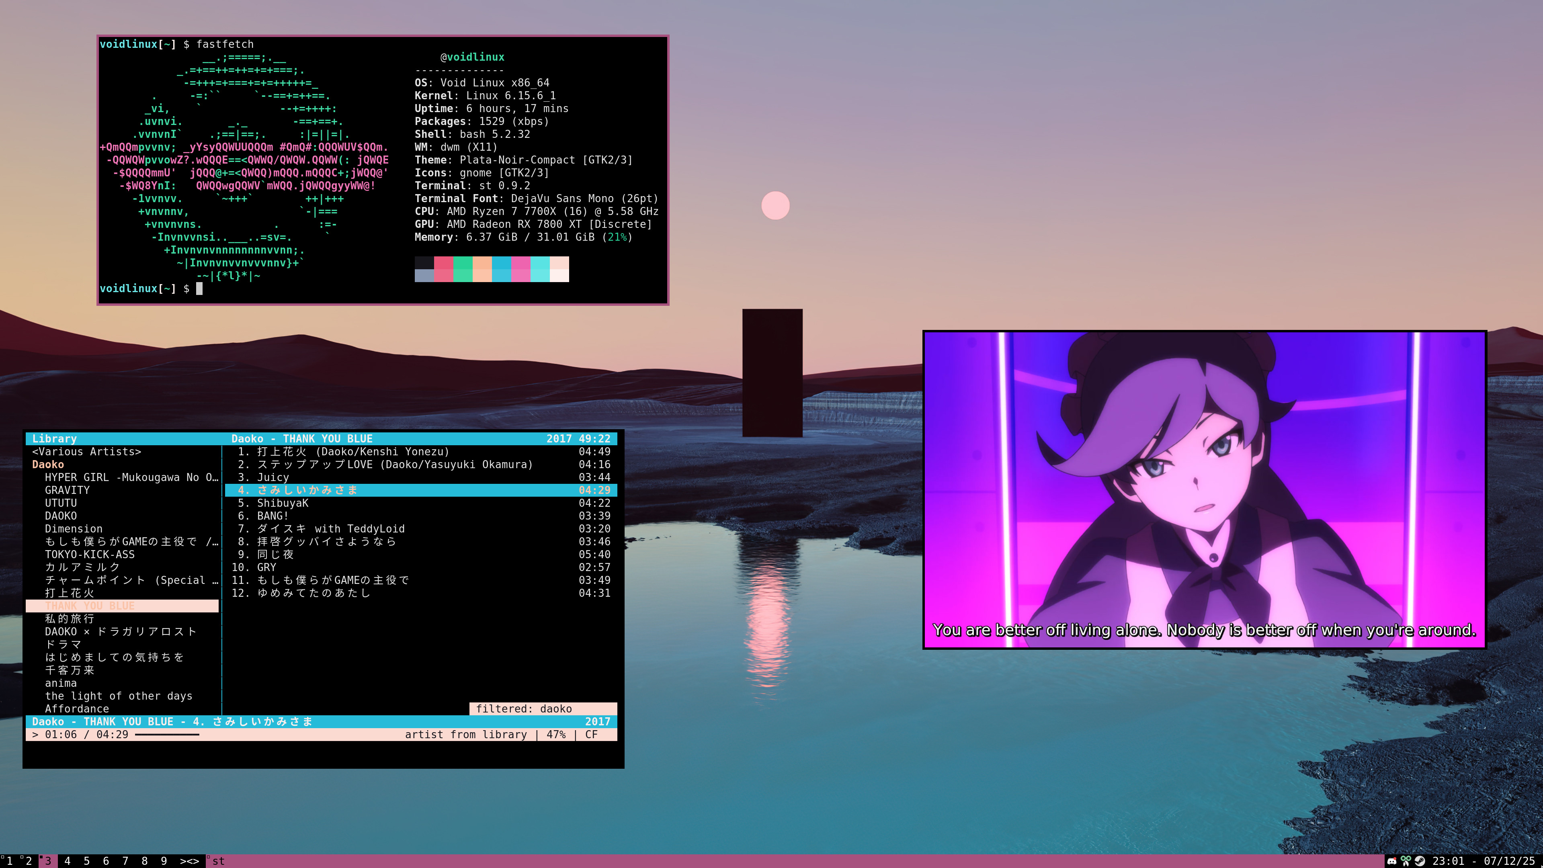Viewport: 1543px width, 868px height.
Task: Select album 'DAOKO × ドラガリアロスト'
Action: (121, 631)
